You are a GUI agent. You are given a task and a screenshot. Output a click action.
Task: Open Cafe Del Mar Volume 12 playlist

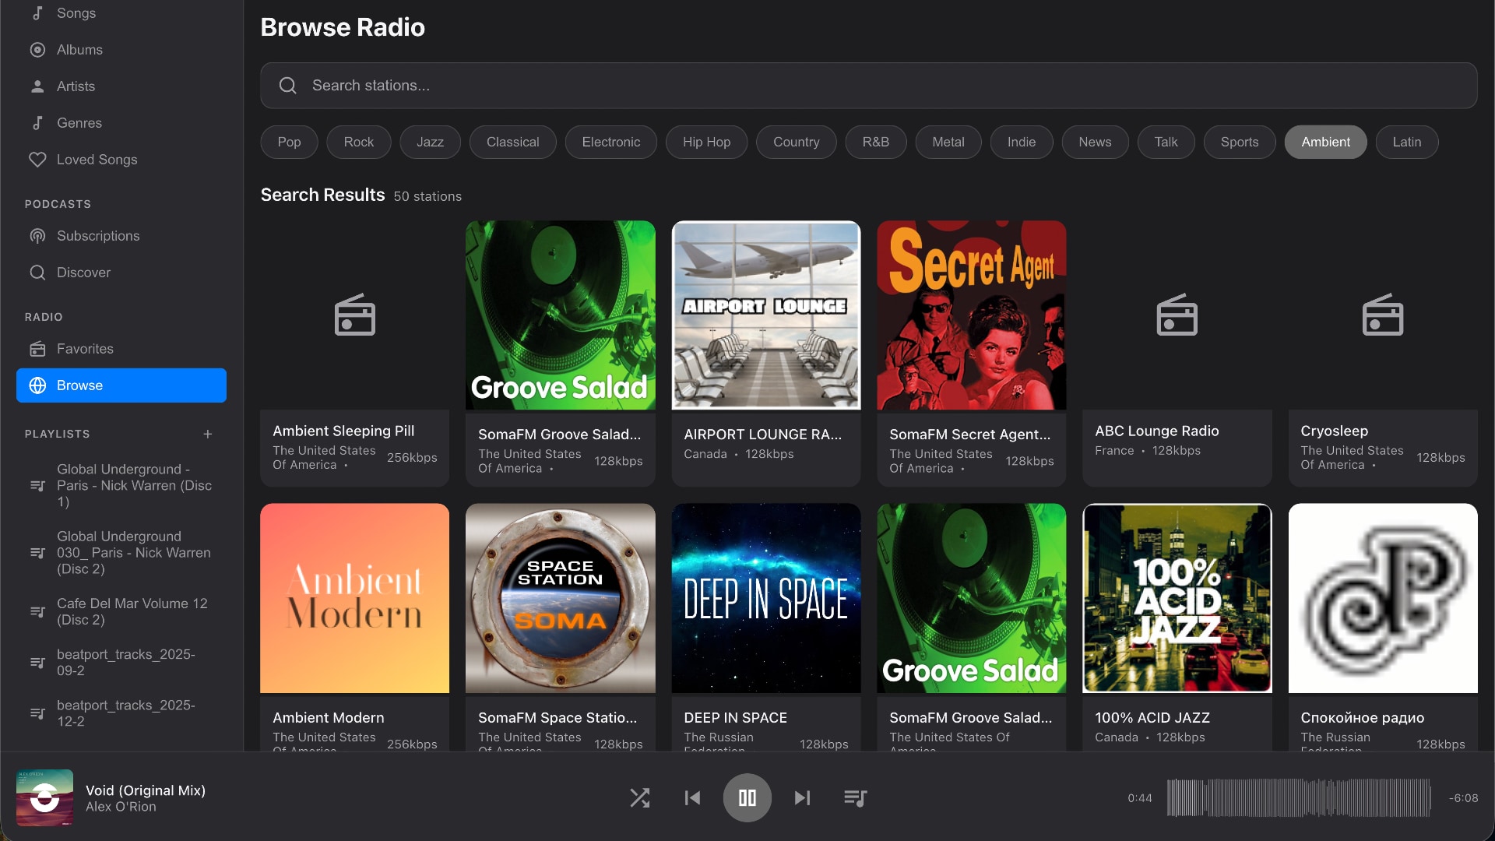point(121,611)
